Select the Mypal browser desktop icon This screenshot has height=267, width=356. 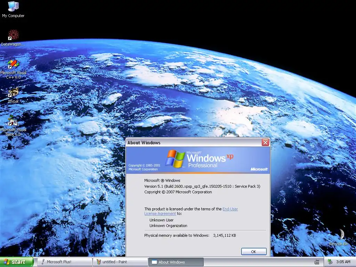pyautogui.click(x=13, y=95)
